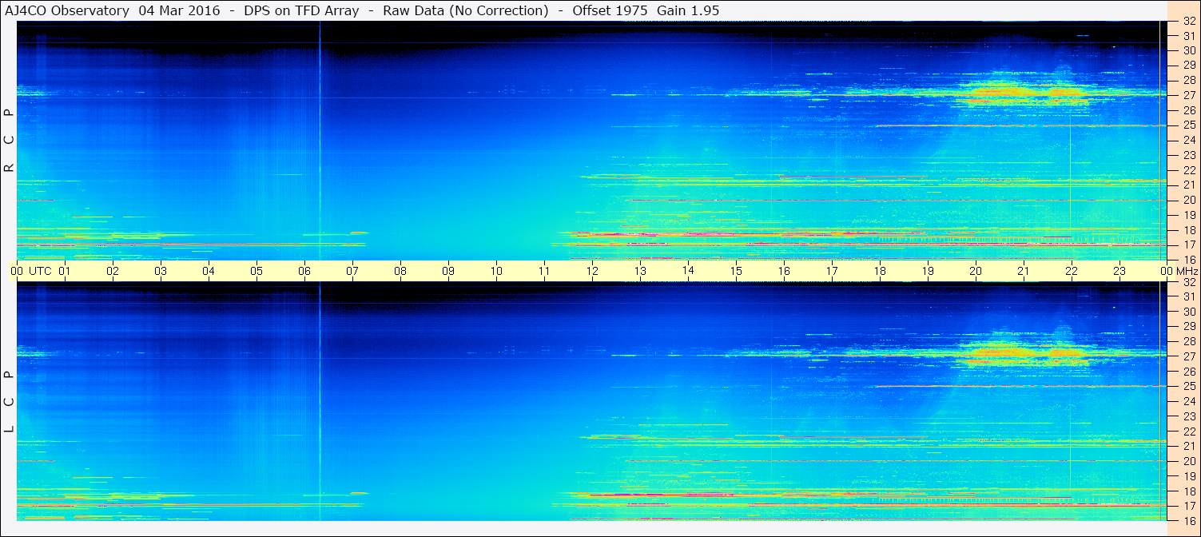Select the 01 hour marker

(x=65, y=271)
